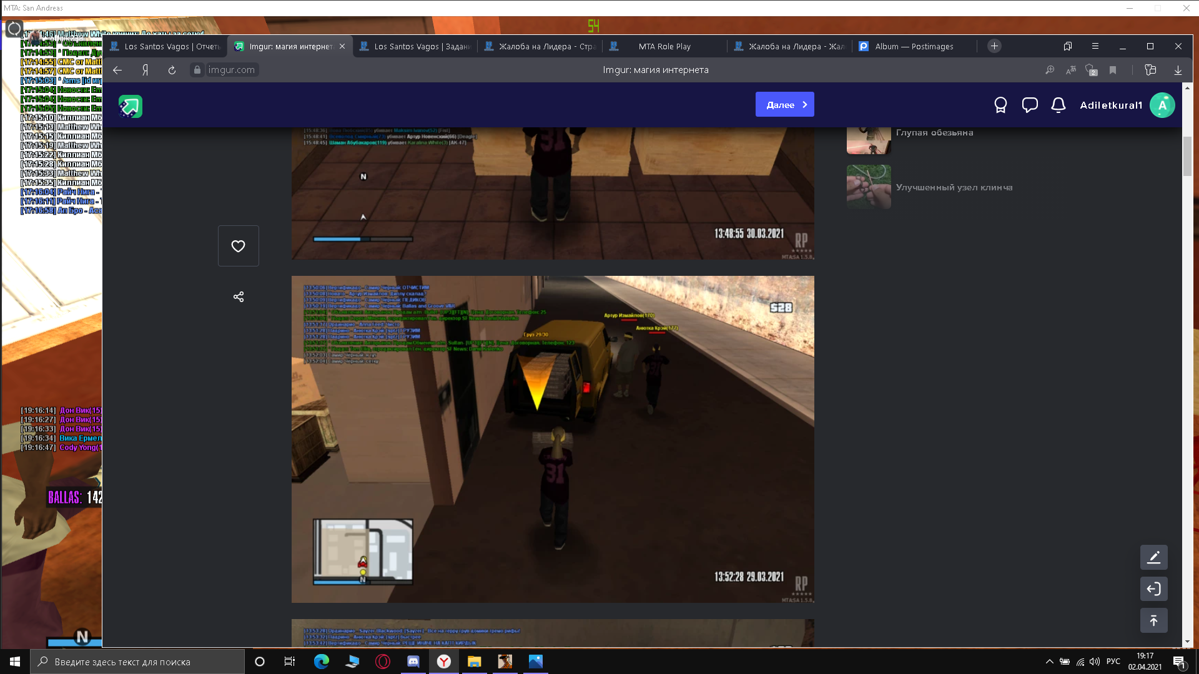Switch to MTA Role Play tab

[664, 46]
